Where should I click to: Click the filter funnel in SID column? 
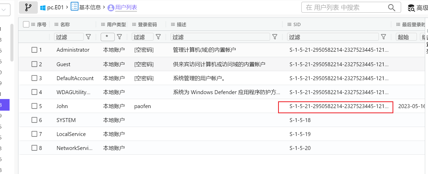pos(383,37)
